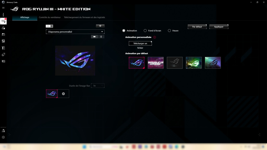This screenshot has height=150, width=267.
Task: Click the notification bell in the sidebar
Action: [3, 130]
